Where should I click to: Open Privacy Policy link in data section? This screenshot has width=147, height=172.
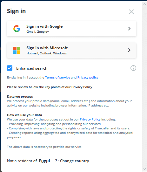point(90,120)
